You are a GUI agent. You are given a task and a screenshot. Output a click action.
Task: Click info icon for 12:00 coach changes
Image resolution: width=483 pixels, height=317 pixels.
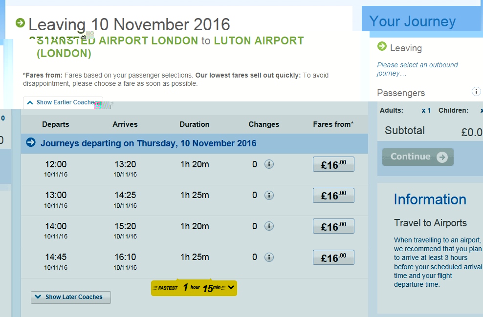pos(269,164)
